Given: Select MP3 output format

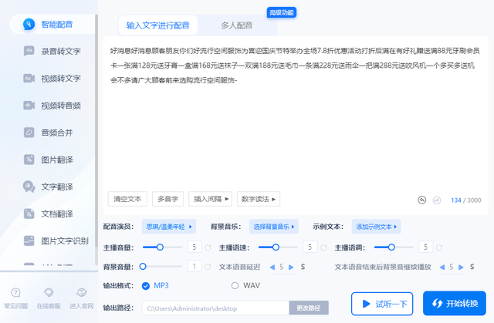Looking at the screenshot, I should 146,286.
